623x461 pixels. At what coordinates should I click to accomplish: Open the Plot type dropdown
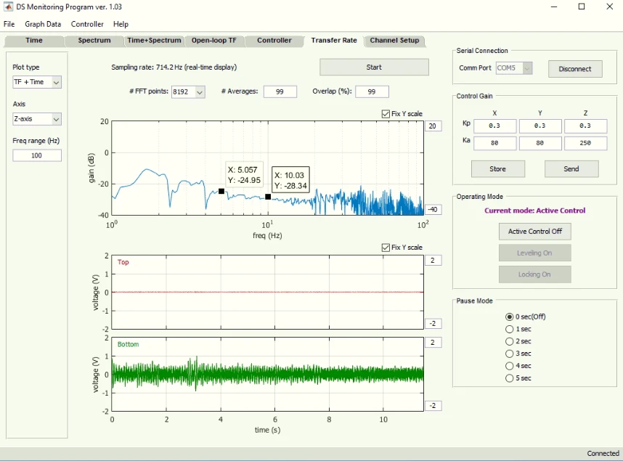click(37, 82)
